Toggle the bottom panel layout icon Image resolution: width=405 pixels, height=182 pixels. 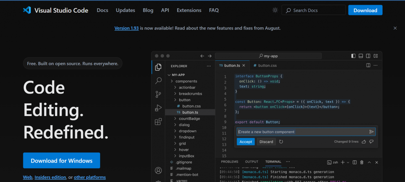click(361, 56)
